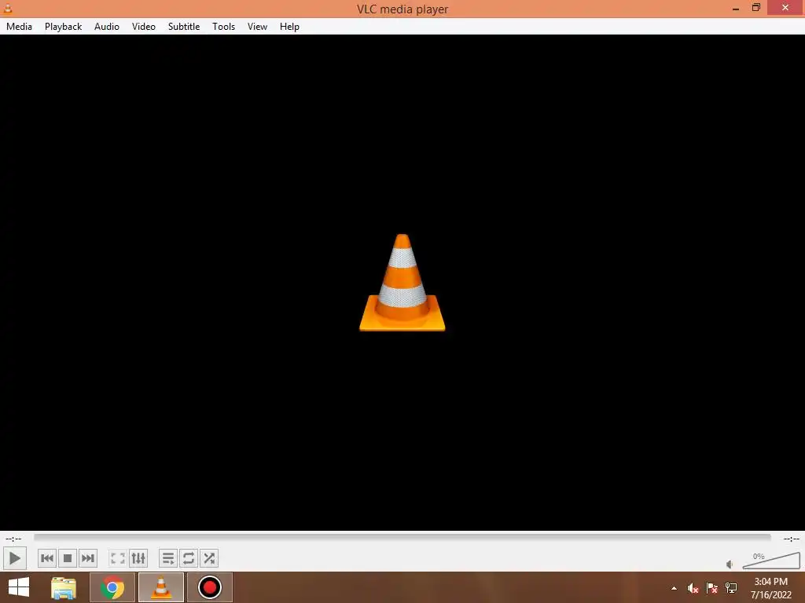Skip to previous media track
Screen dimensions: 805x603
click(47, 558)
